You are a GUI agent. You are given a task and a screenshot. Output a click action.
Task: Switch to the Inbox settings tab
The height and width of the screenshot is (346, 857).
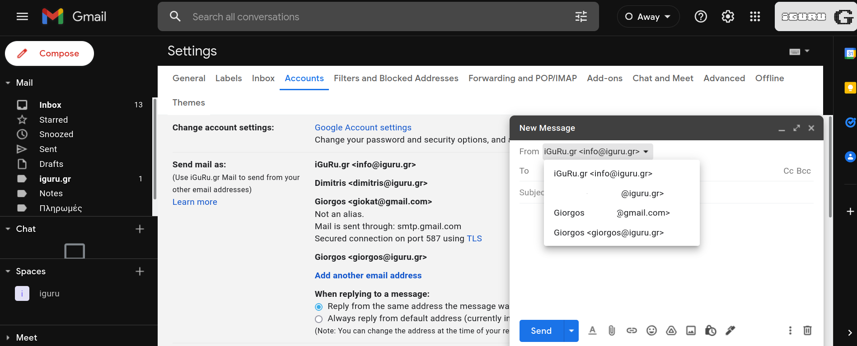point(263,78)
